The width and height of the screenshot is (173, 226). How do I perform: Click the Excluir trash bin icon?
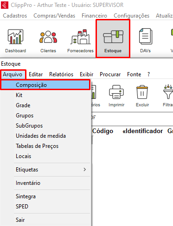[142, 92]
